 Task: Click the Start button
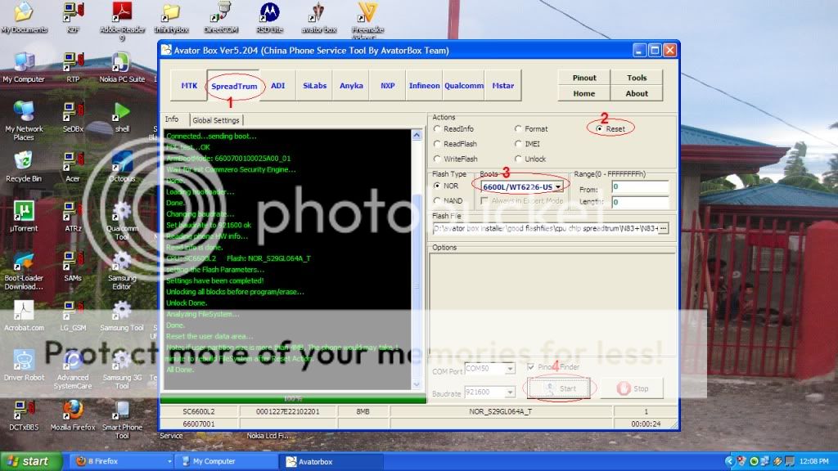561,388
